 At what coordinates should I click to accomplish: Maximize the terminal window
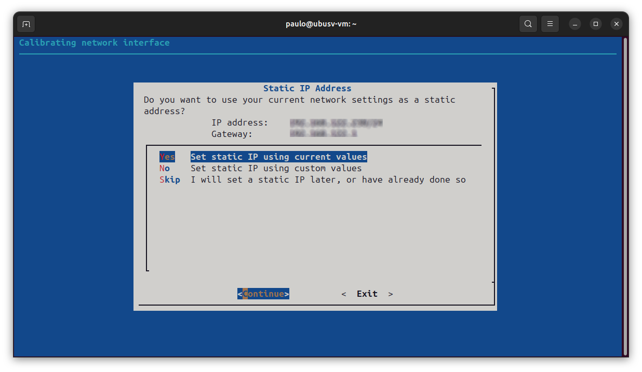click(595, 23)
